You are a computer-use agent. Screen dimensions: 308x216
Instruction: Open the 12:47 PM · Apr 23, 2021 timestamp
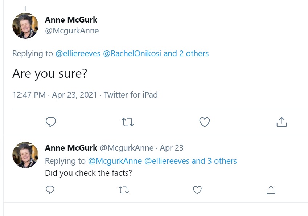pos(55,95)
